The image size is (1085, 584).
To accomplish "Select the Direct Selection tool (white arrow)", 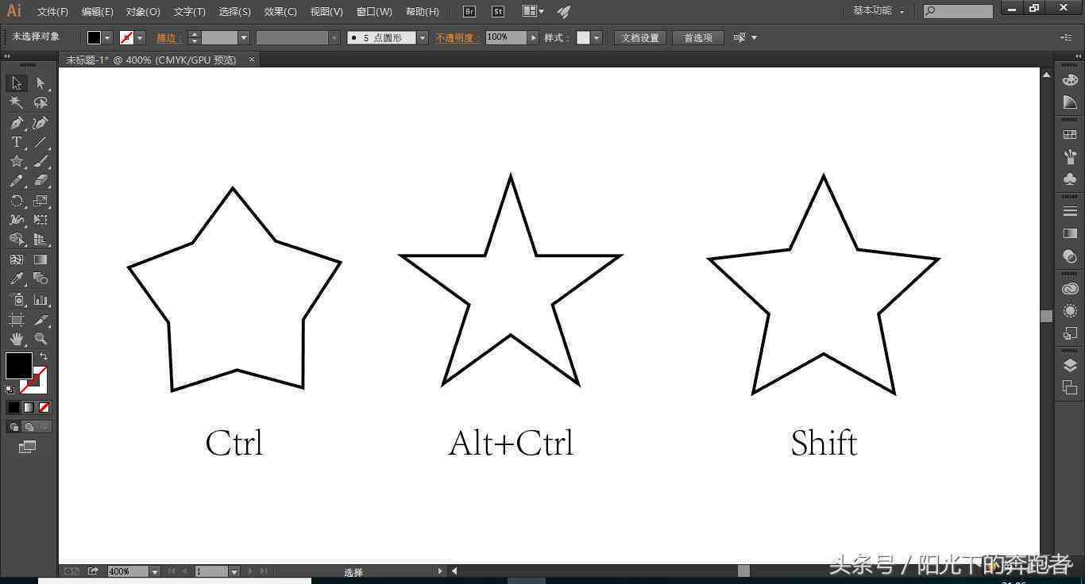I will (41, 83).
